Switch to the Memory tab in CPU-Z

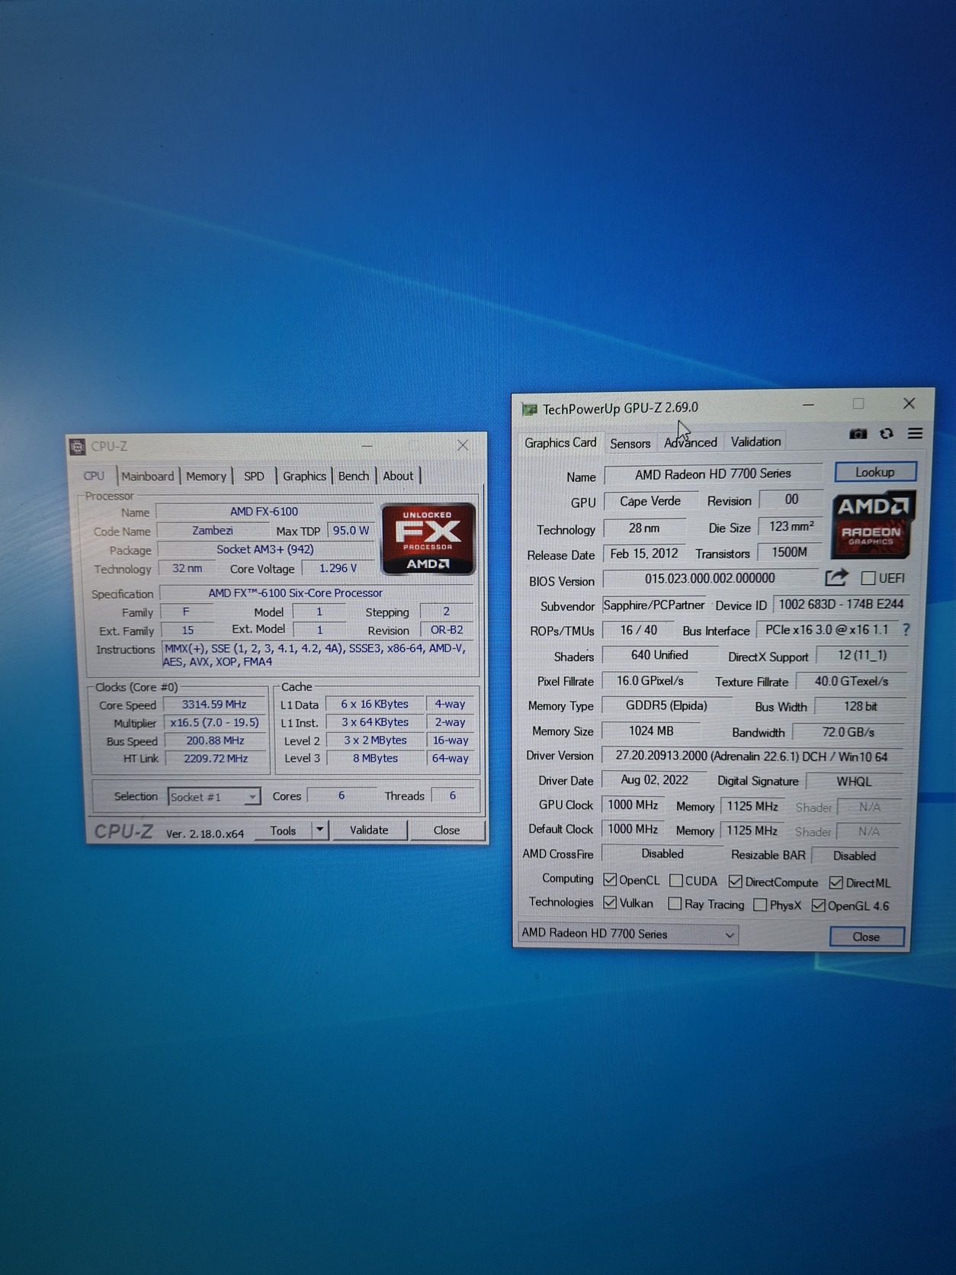(206, 476)
